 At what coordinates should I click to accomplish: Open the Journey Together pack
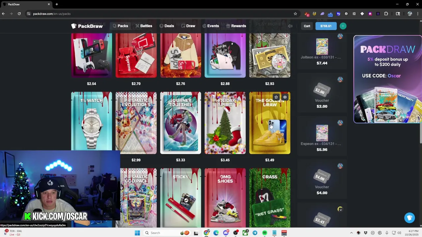[180, 123]
